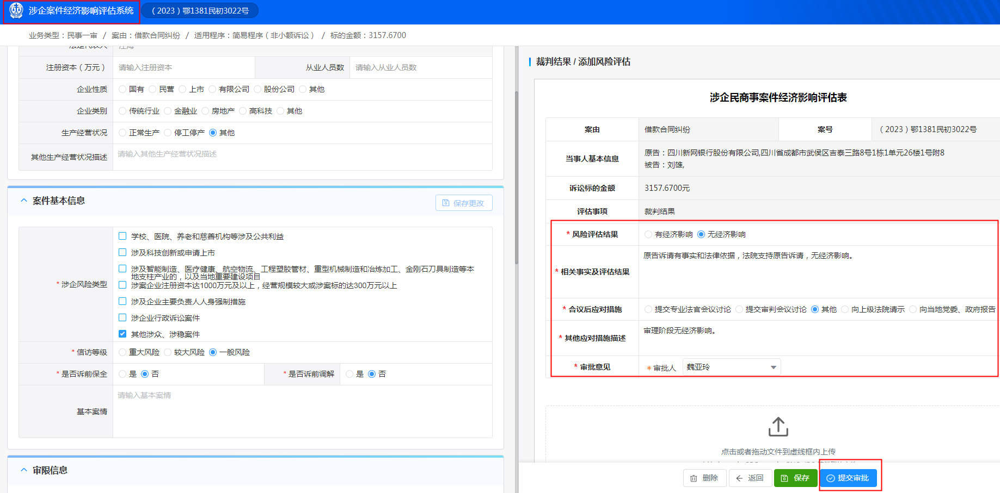Check 涉及智能制造、医疗健康 risk type

point(122,269)
